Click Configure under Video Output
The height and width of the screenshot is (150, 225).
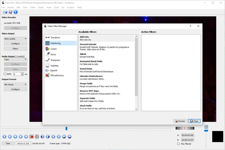click(x=15, y=44)
